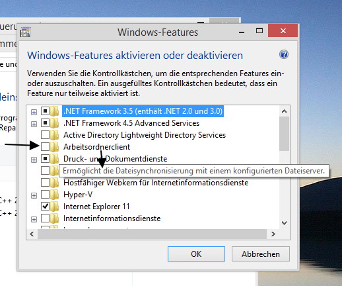Image resolution: width=342 pixels, height=286 pixels.
Task: Click the feature list scroll up arrow
Action: point(284,111)
